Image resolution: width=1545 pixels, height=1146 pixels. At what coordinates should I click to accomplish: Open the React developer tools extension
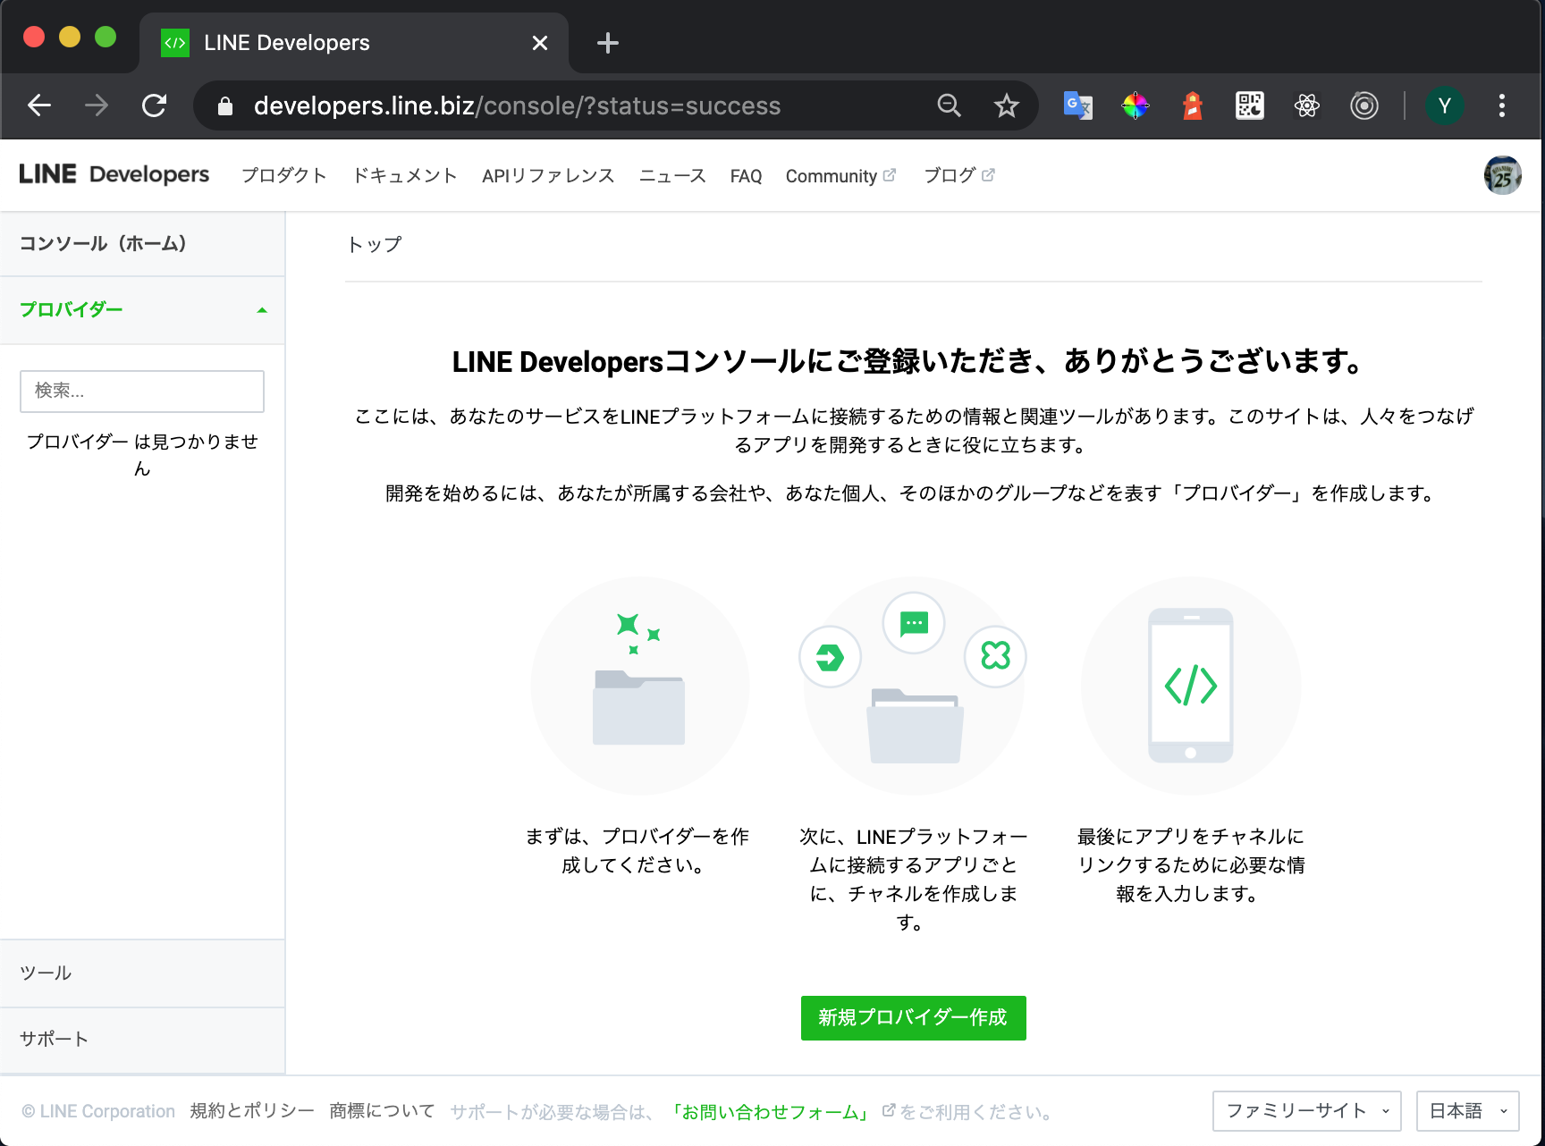(1307, 105)
